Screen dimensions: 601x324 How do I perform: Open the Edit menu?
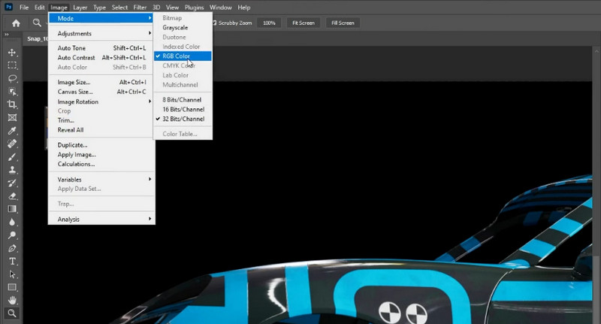[40, 8]
